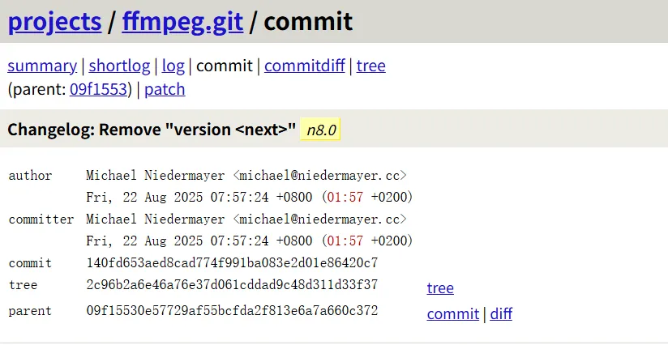Open the patch link
This screenshot has height=345, width=668.
point(165,89)
